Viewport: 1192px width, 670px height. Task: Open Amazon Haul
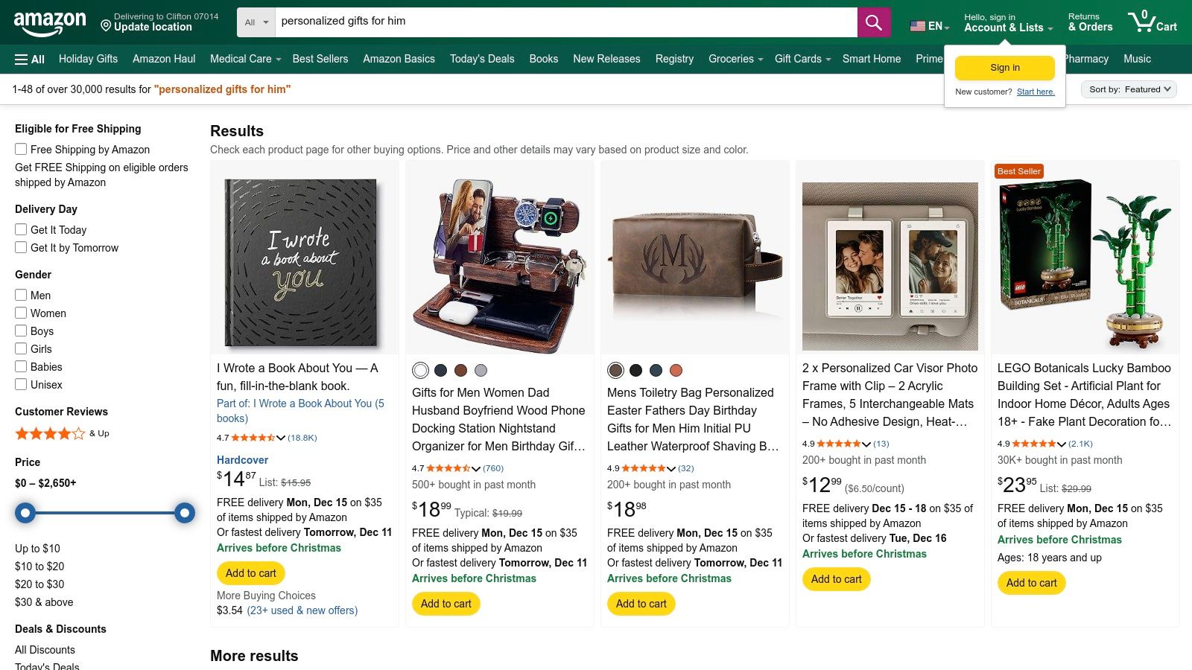coord(164,59)
